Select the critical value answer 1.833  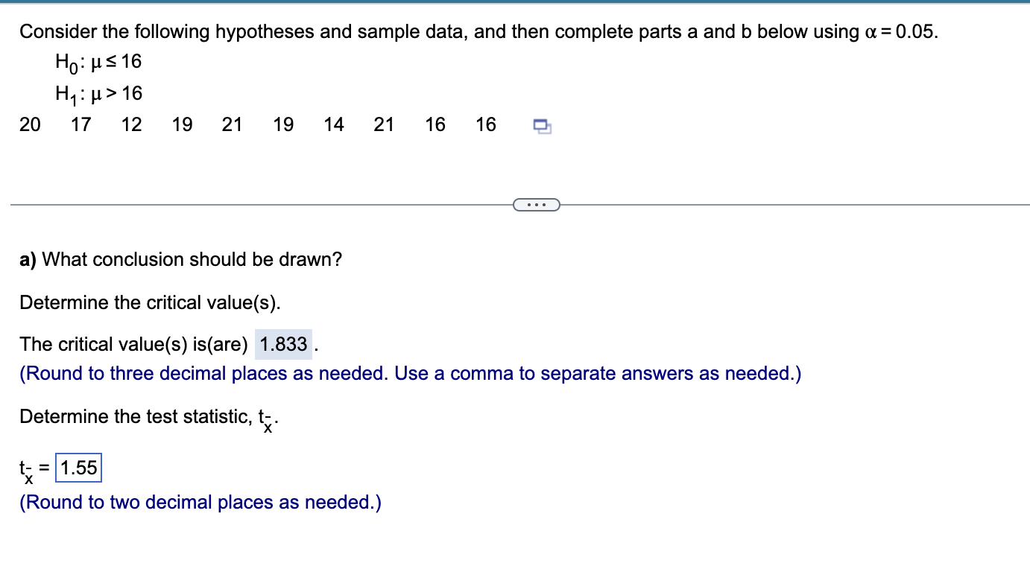click(x=282, y=344)
